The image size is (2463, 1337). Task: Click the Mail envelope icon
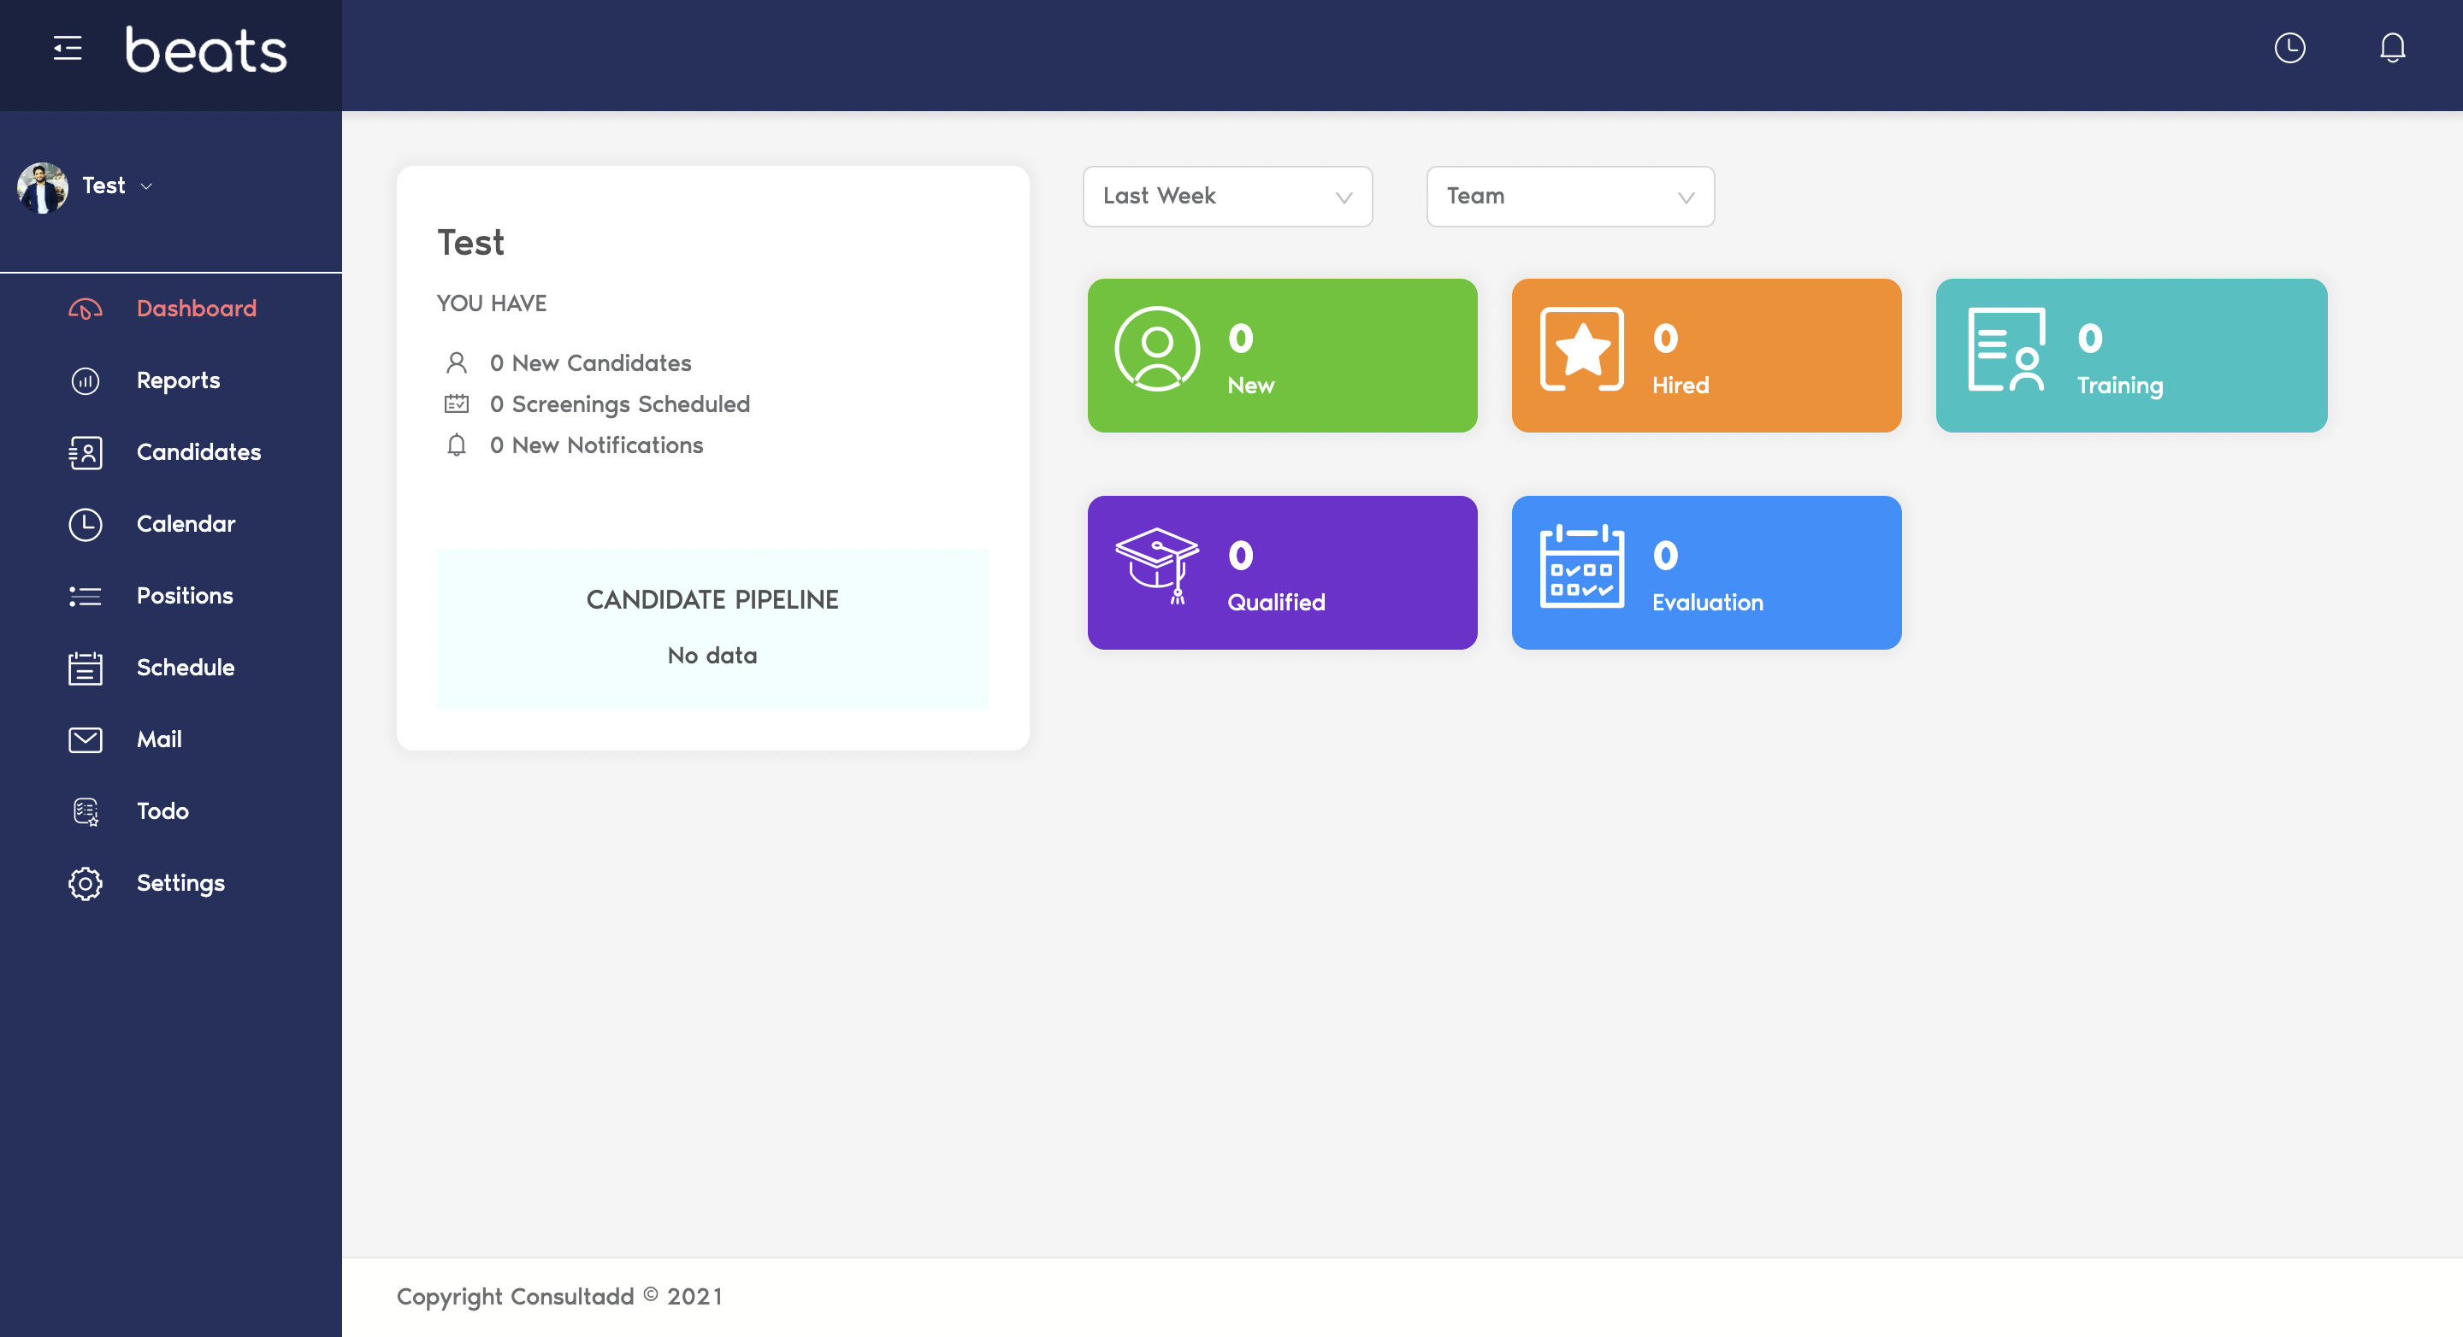[86, 740]
